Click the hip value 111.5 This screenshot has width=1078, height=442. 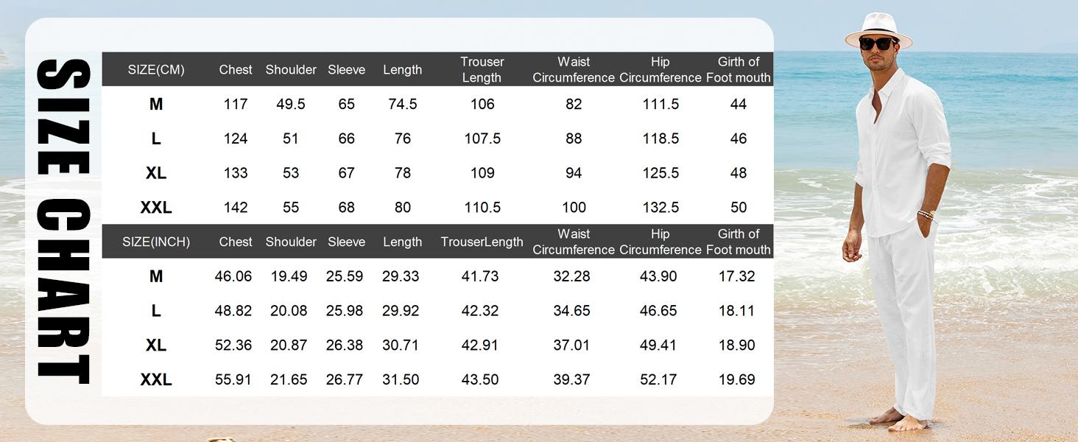(x=660, y=105)
